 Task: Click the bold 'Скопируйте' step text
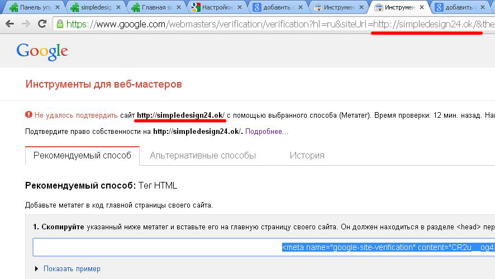[63, 227]
